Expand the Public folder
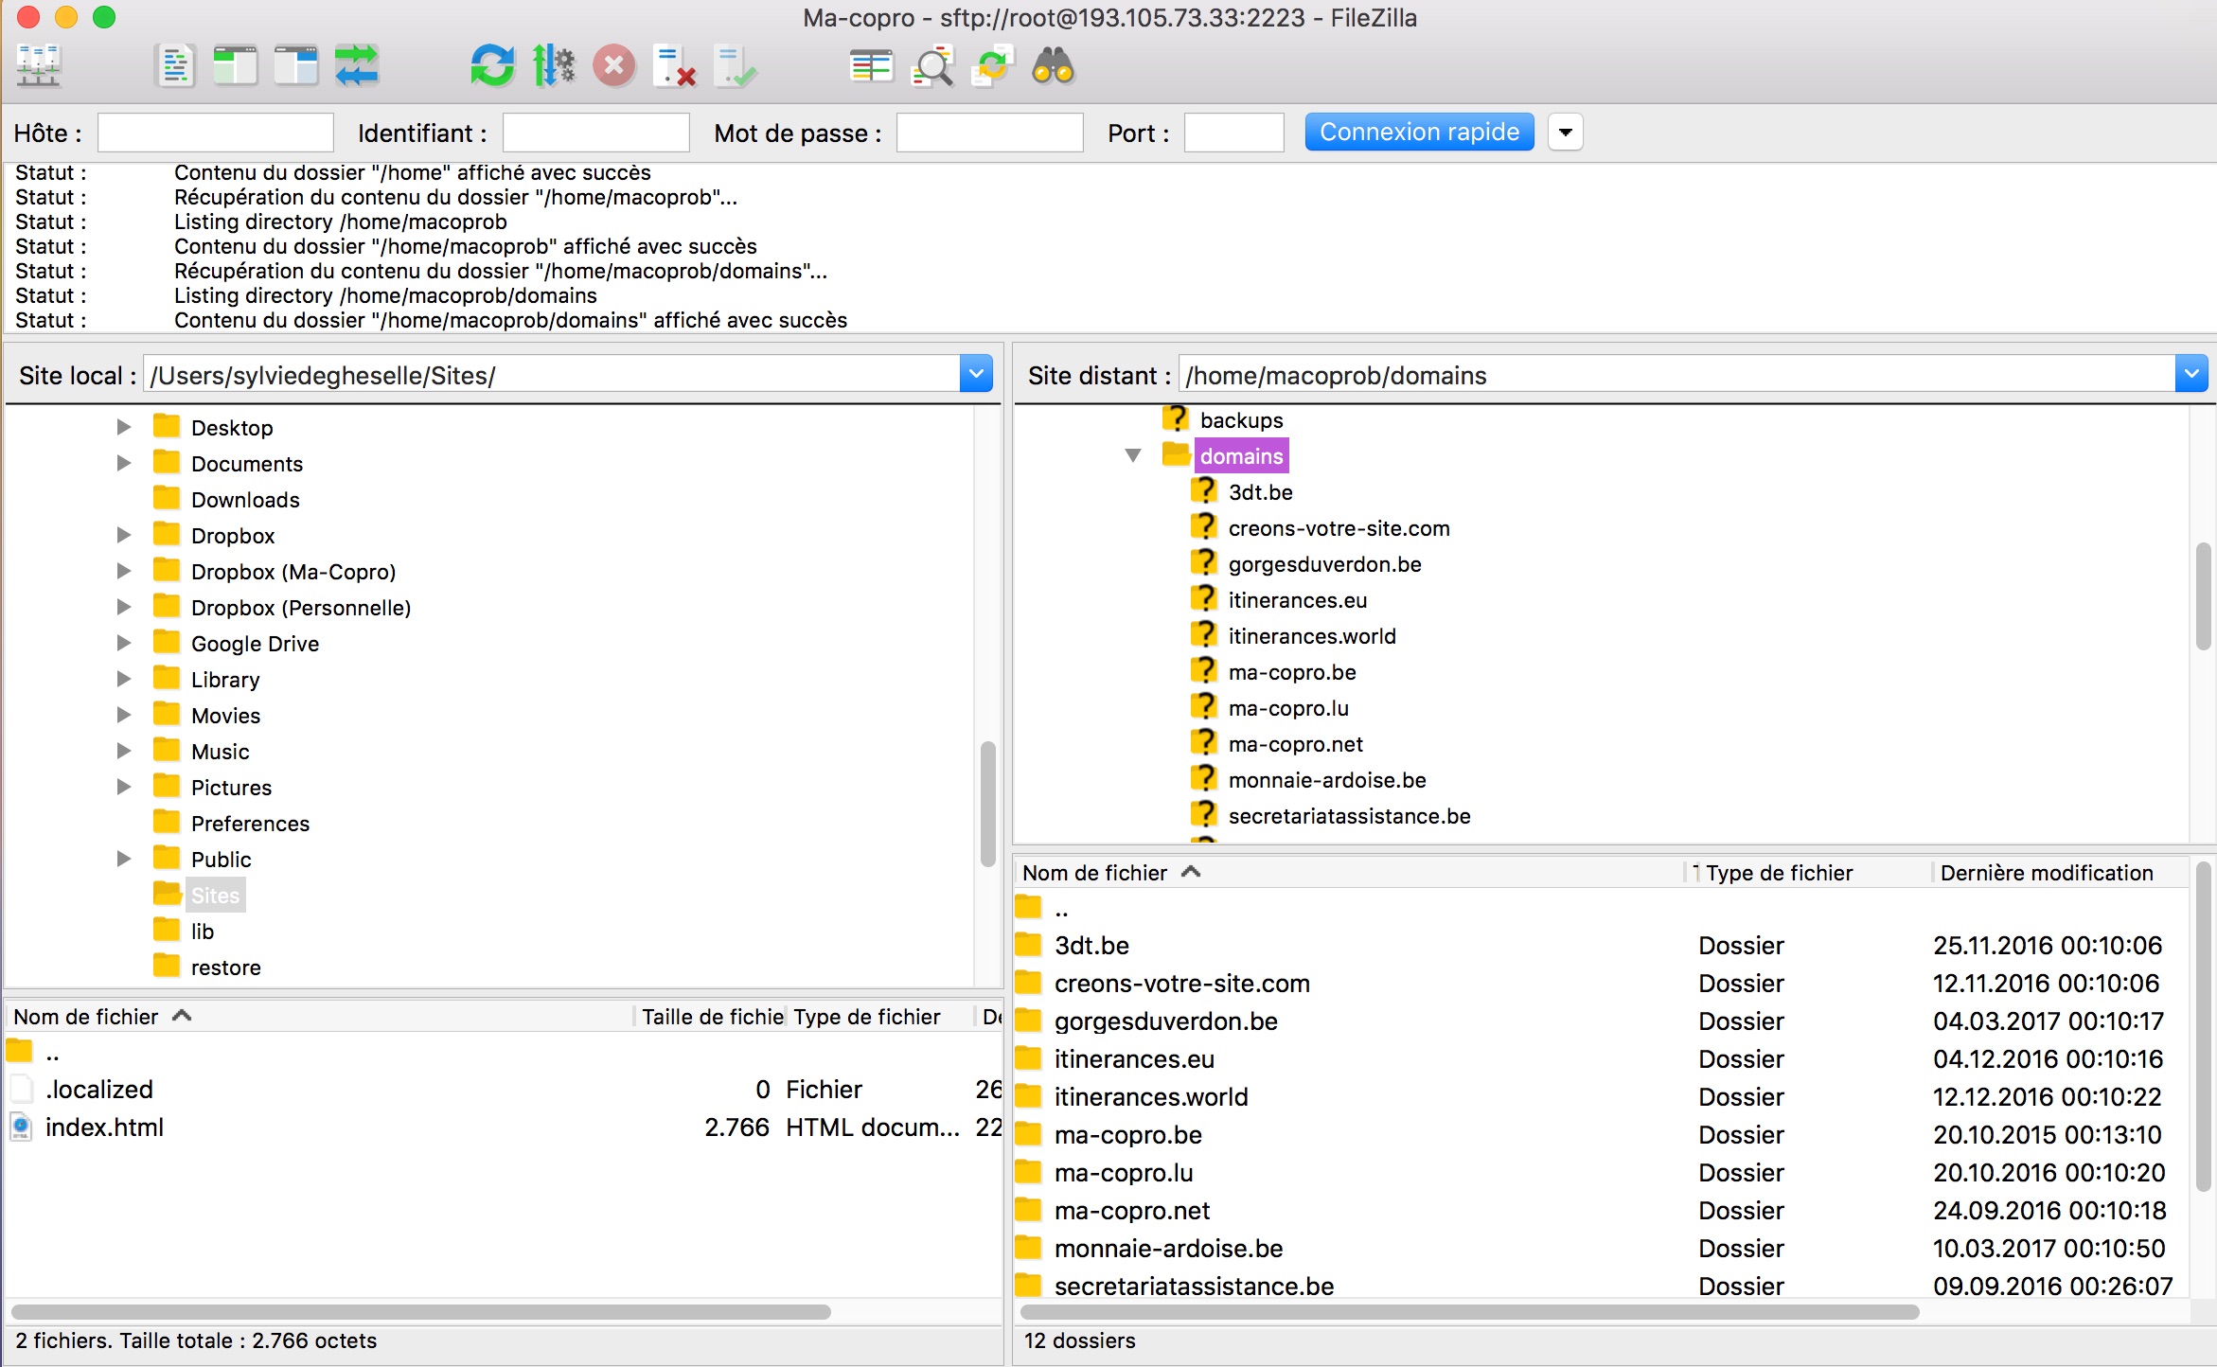This screenshot has width=2217, height=1367. (124, 859)
